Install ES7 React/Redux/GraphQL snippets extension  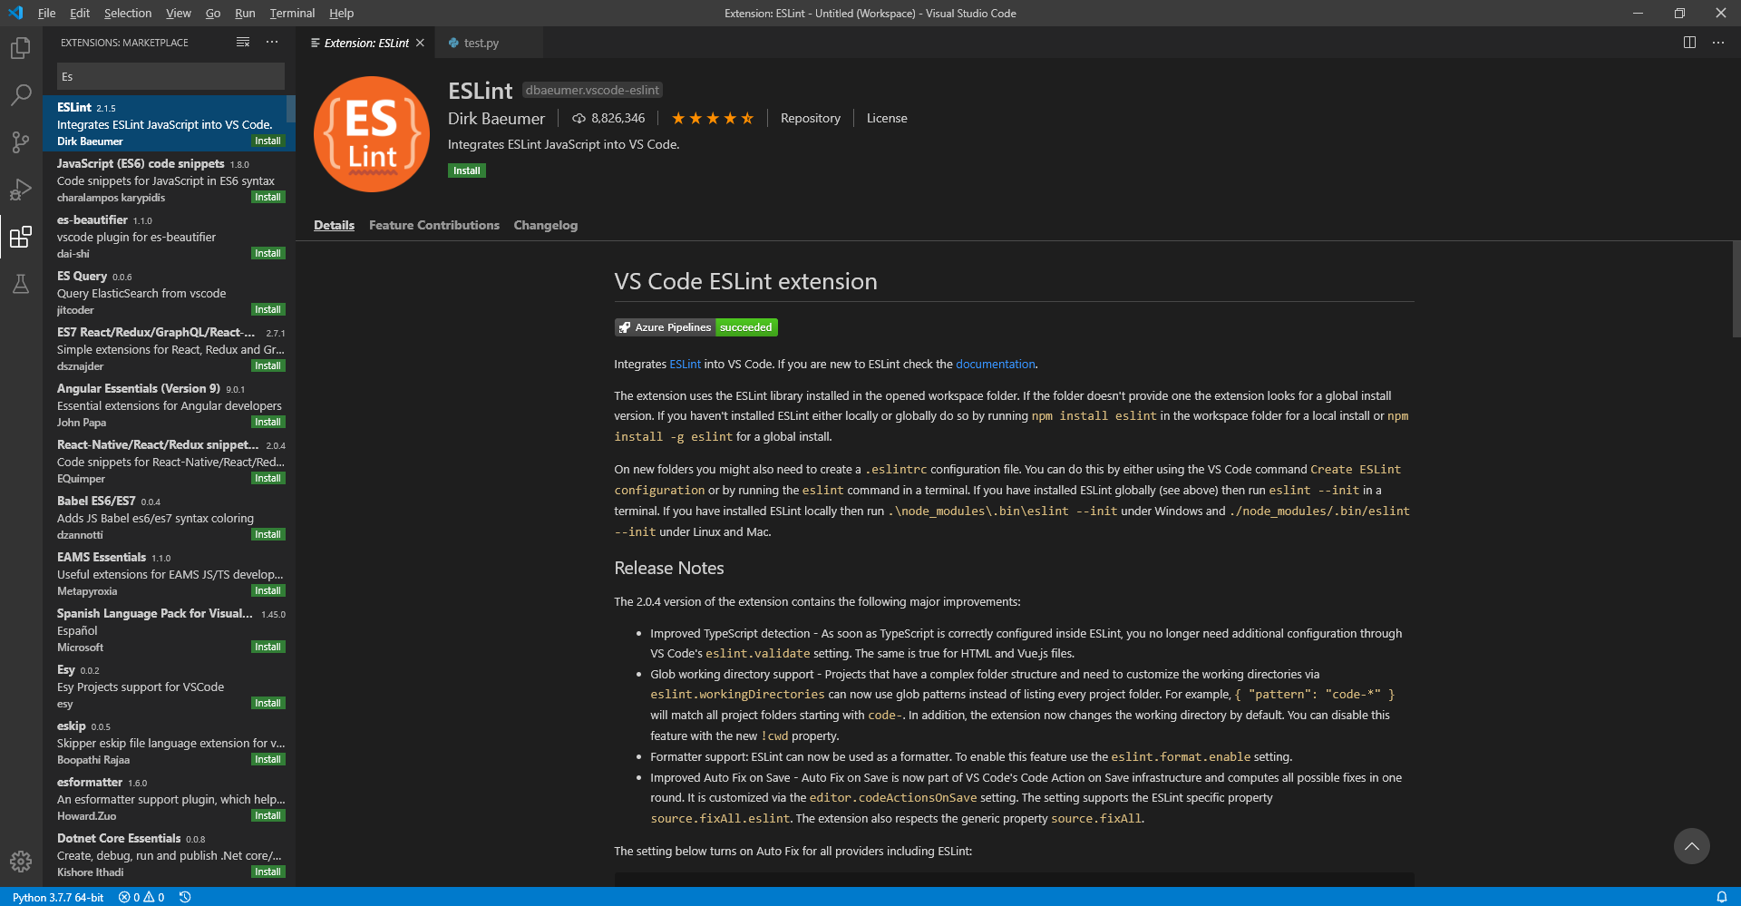point(267,365)
